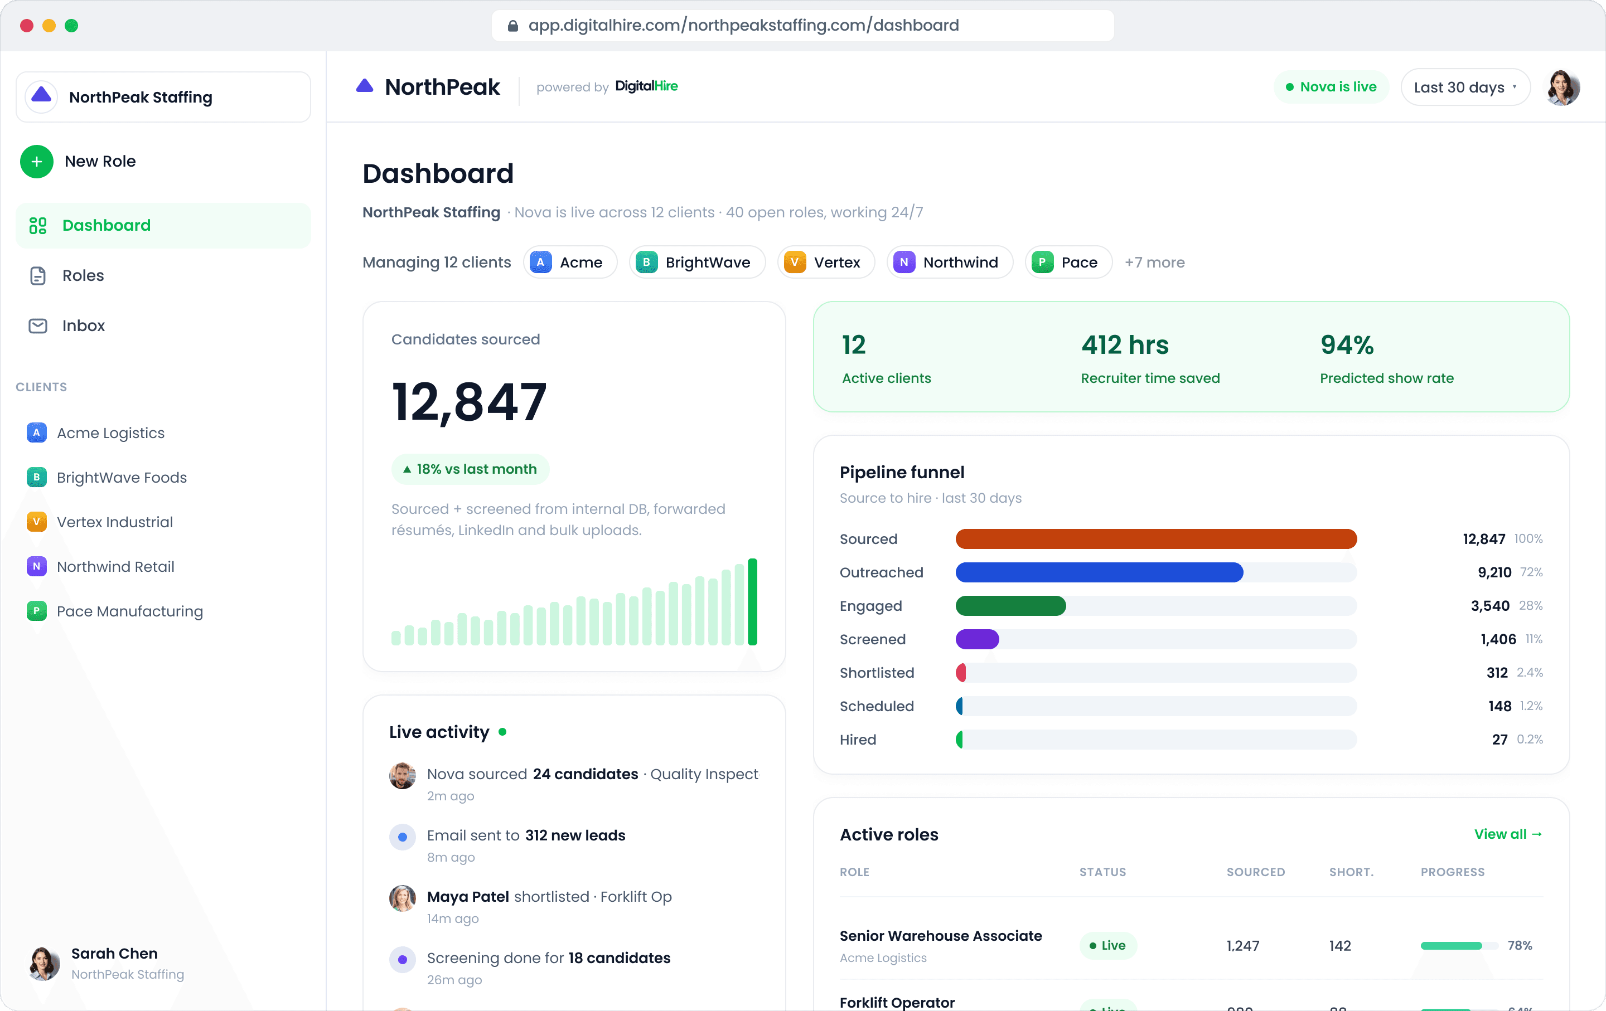Click the 'V' icon in Vertex client chip

pos(794,262)
